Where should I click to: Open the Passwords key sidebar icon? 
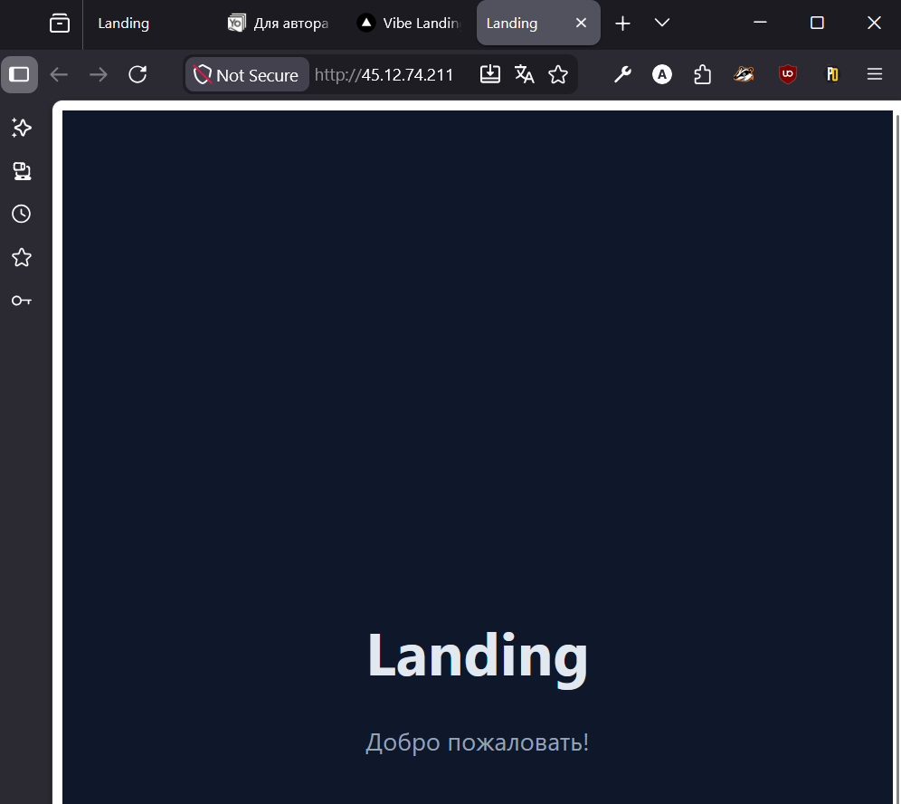click(x=22, y=301)
